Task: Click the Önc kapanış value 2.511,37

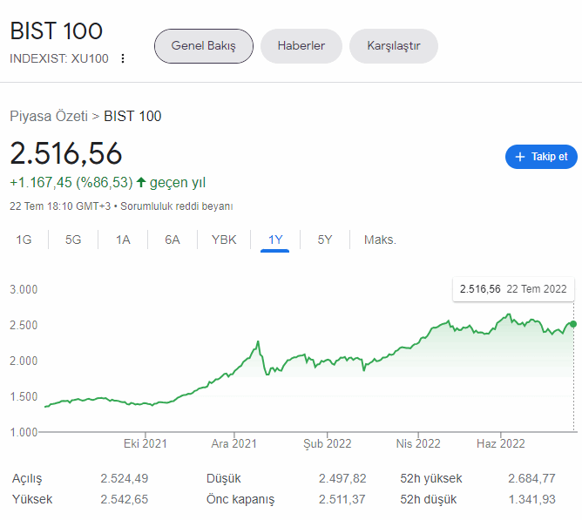Action: tap(342, 499)
